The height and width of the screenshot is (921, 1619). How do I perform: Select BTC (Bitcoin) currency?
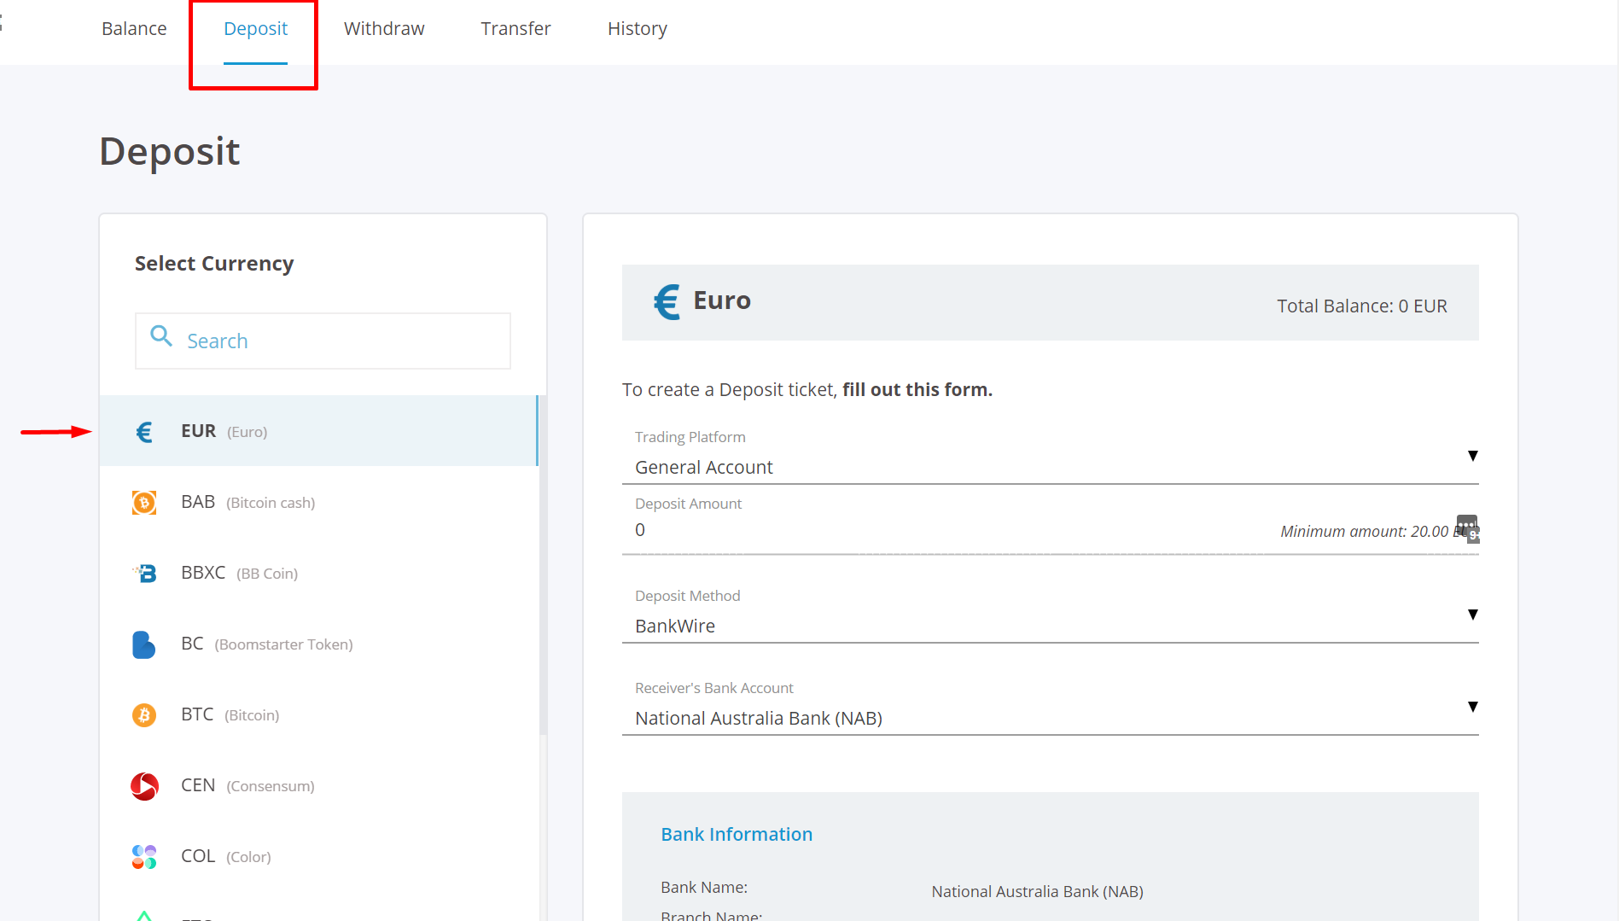(318, 714)
